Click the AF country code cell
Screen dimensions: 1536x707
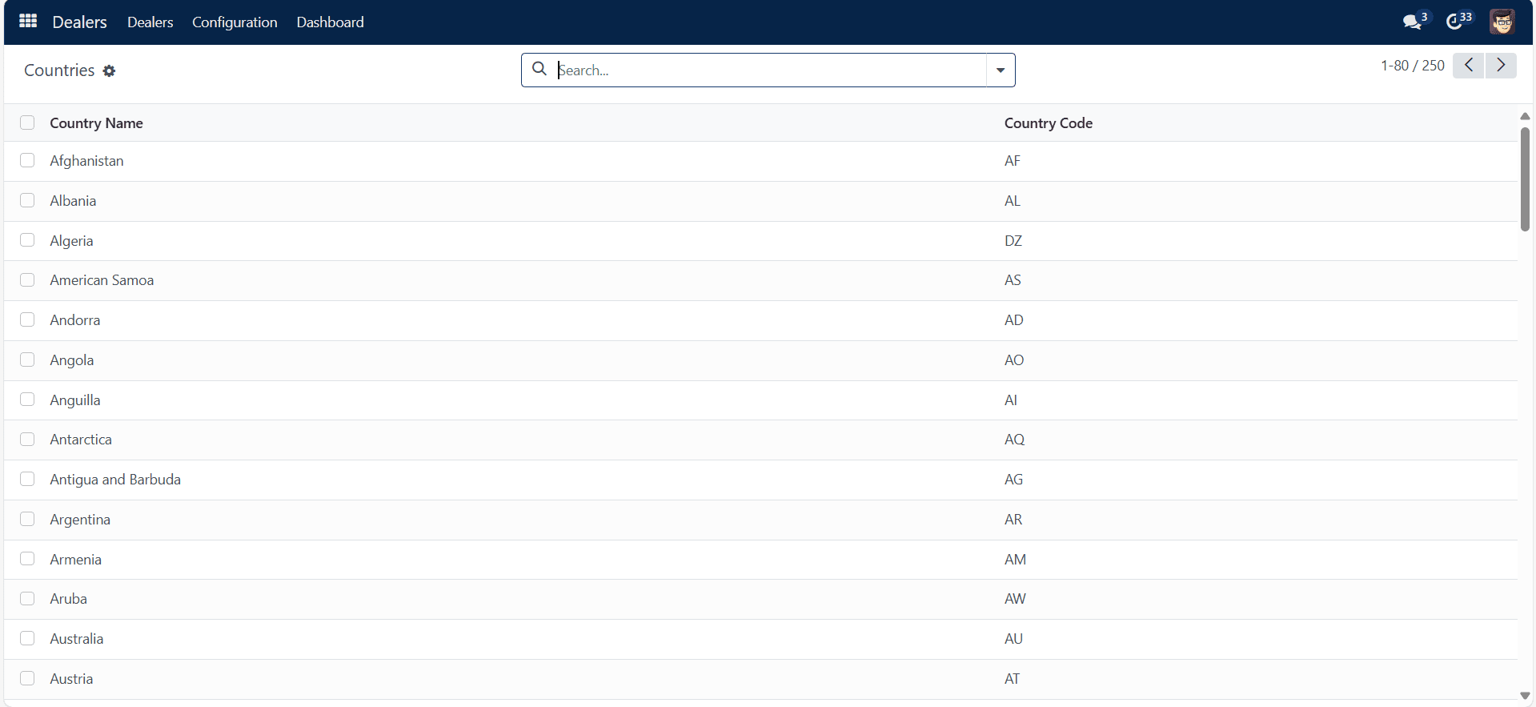click(1013, 161)
